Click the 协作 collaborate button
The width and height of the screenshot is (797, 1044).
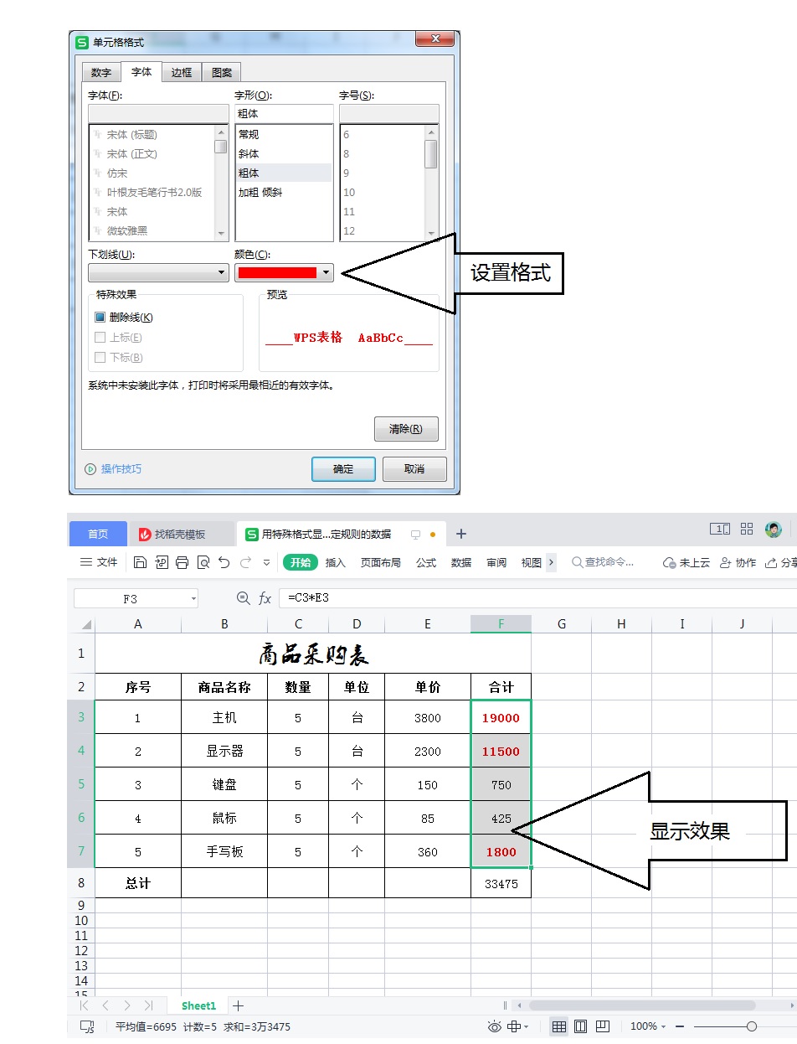tap(738, 562)
